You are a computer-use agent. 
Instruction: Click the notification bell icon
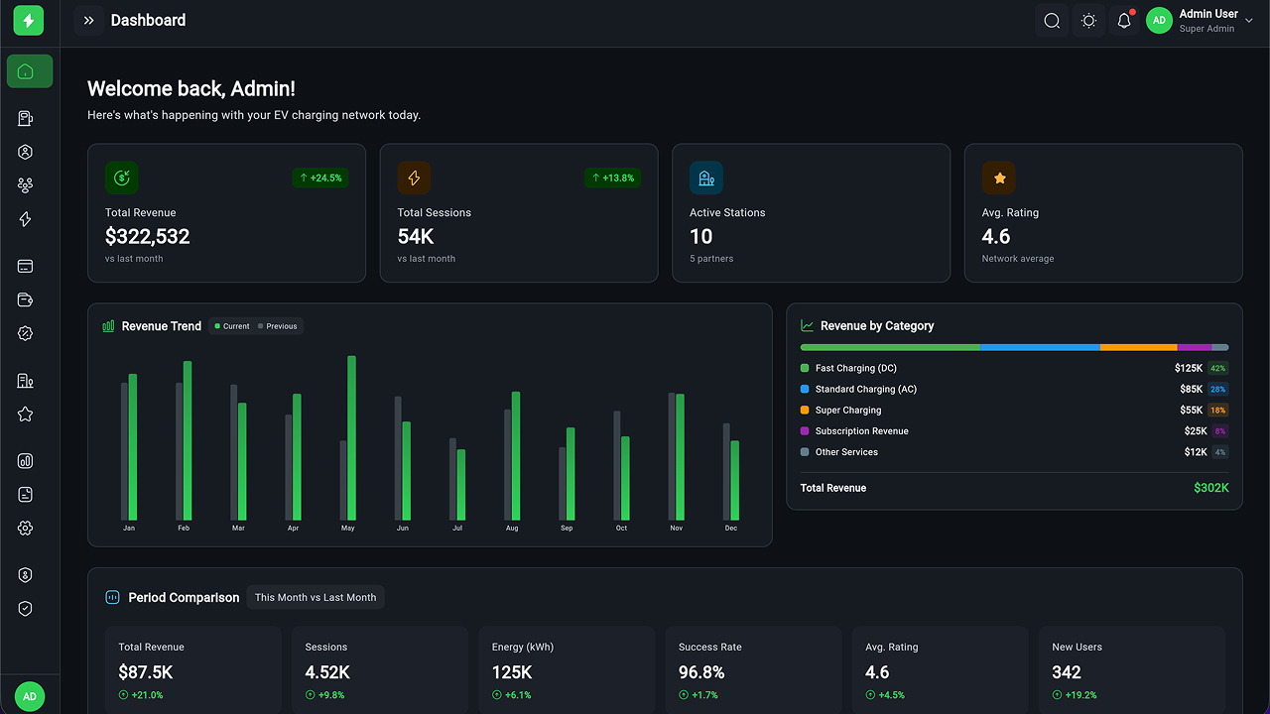coord(1124,21)
